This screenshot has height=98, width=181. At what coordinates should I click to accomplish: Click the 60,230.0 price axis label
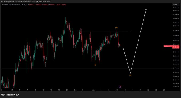coord(176,83)
